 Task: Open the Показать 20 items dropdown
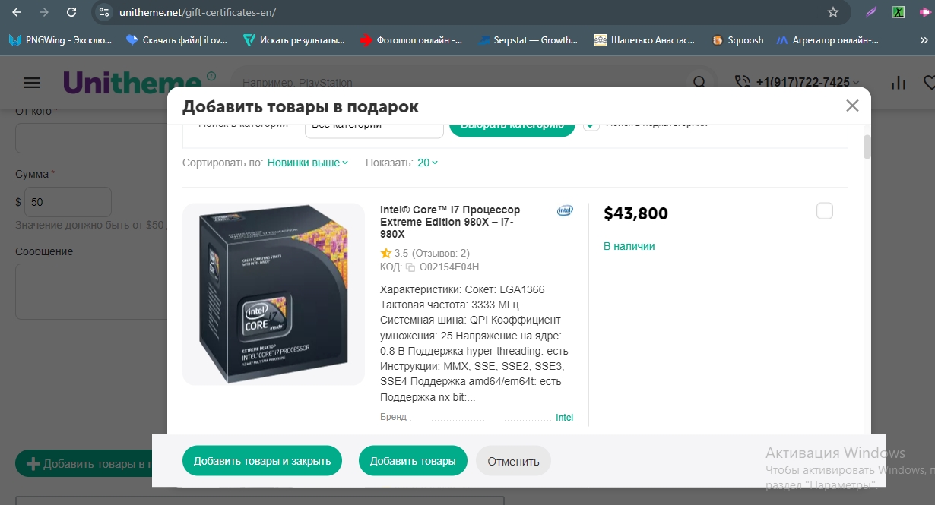coord(428,163)
